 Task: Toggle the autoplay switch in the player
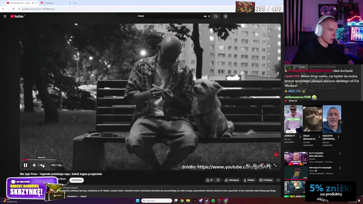(x=248, y=165)
